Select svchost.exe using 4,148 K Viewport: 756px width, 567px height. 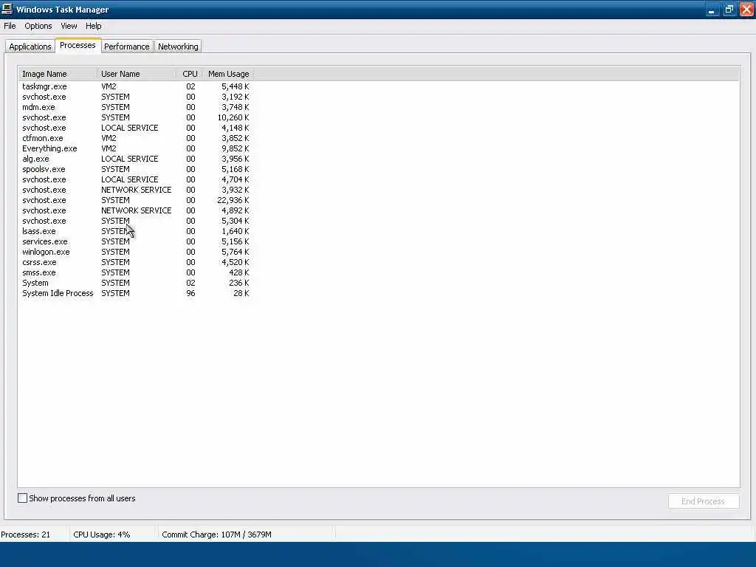tap(136, 128)
